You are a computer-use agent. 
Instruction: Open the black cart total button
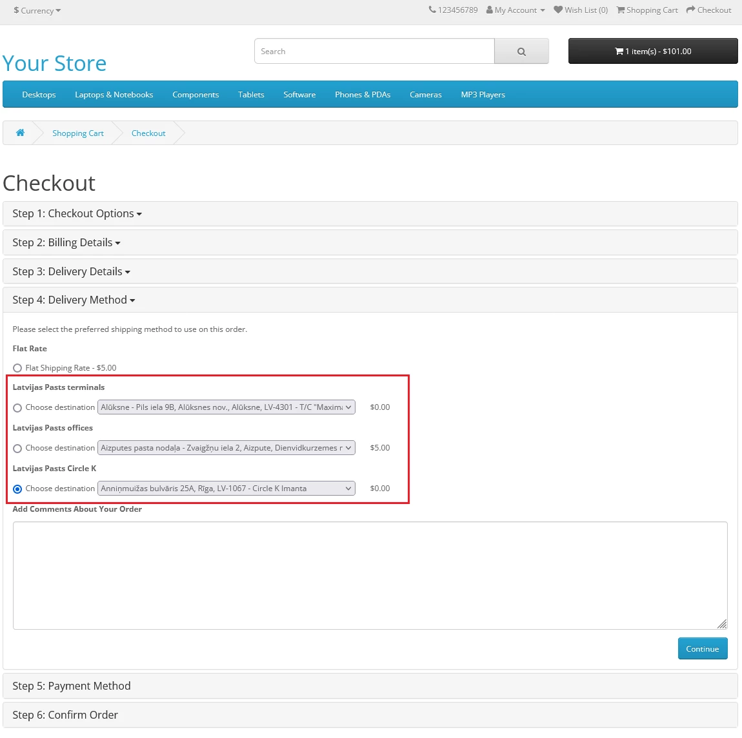pos(652,52)
